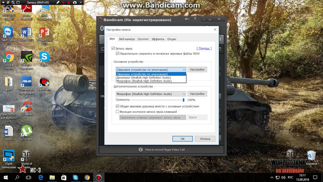Select the sokolu Word document icon
The image size is (323, 182).
(x=9, y=133)
